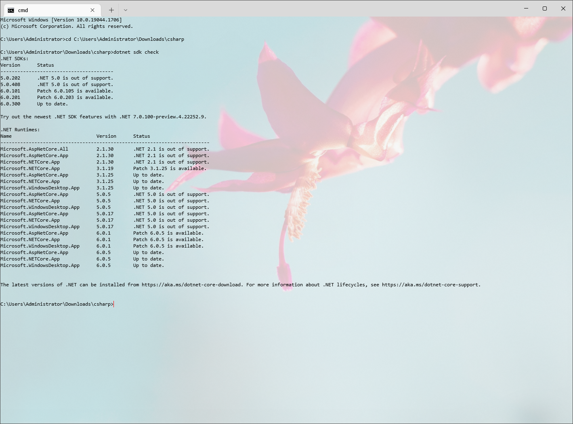This screenshot has width=573, height=424.
Task: Minimize the terminal window
Action: (526, 8)
